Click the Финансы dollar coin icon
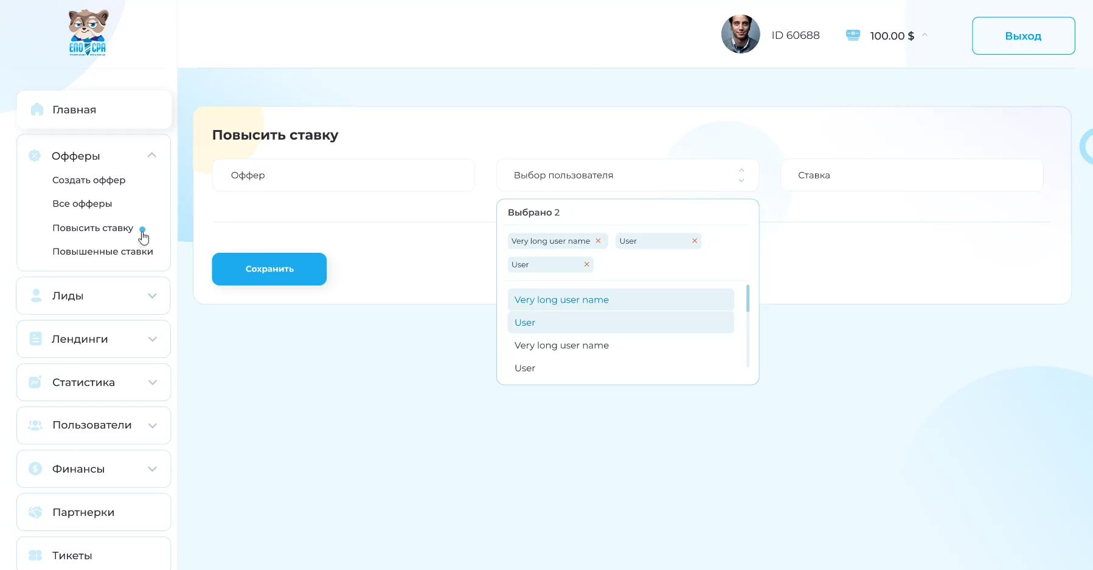 35,469
